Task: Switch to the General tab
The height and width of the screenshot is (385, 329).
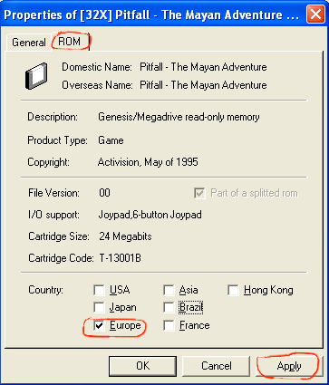Action: 29,43
